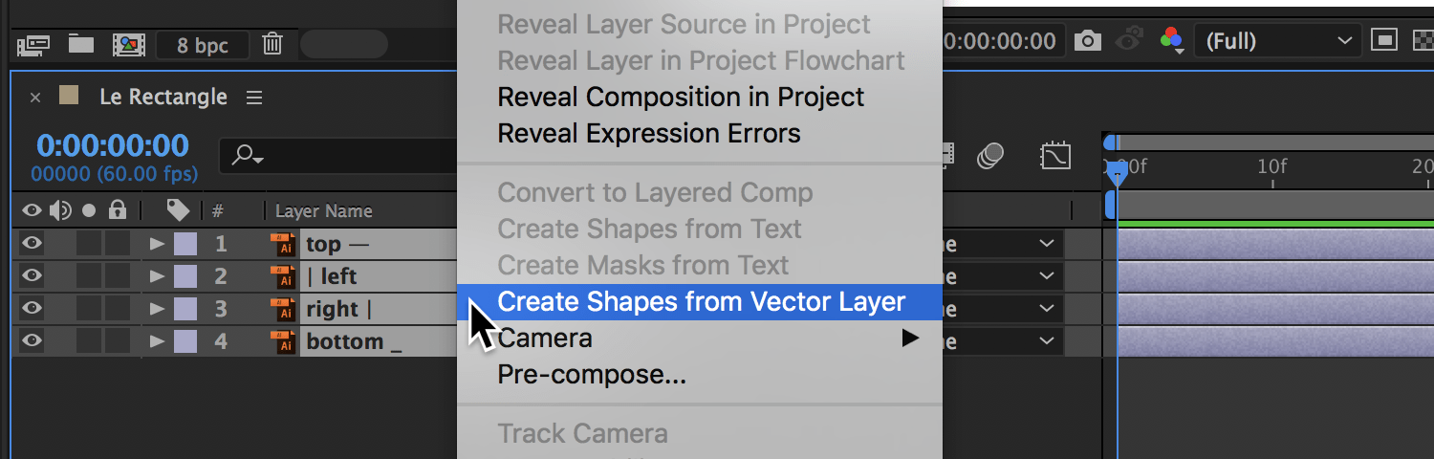Toggle the Region of Interest icon

[1382, 40]
